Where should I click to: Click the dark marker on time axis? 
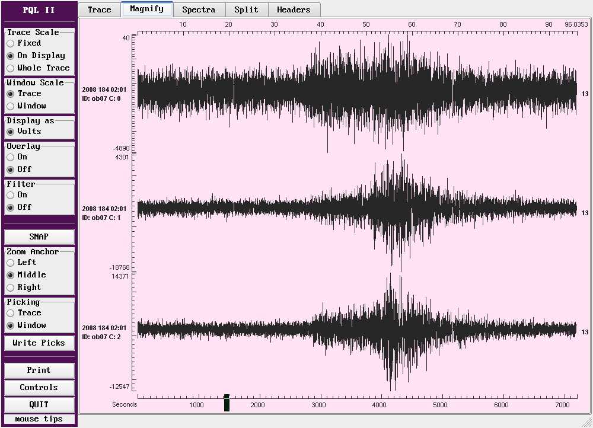point(227,403)
